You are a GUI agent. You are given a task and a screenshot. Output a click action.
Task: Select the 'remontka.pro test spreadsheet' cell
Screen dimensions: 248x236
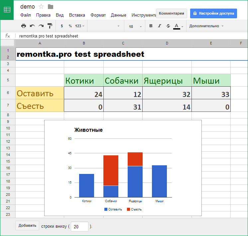click(132, 54)
